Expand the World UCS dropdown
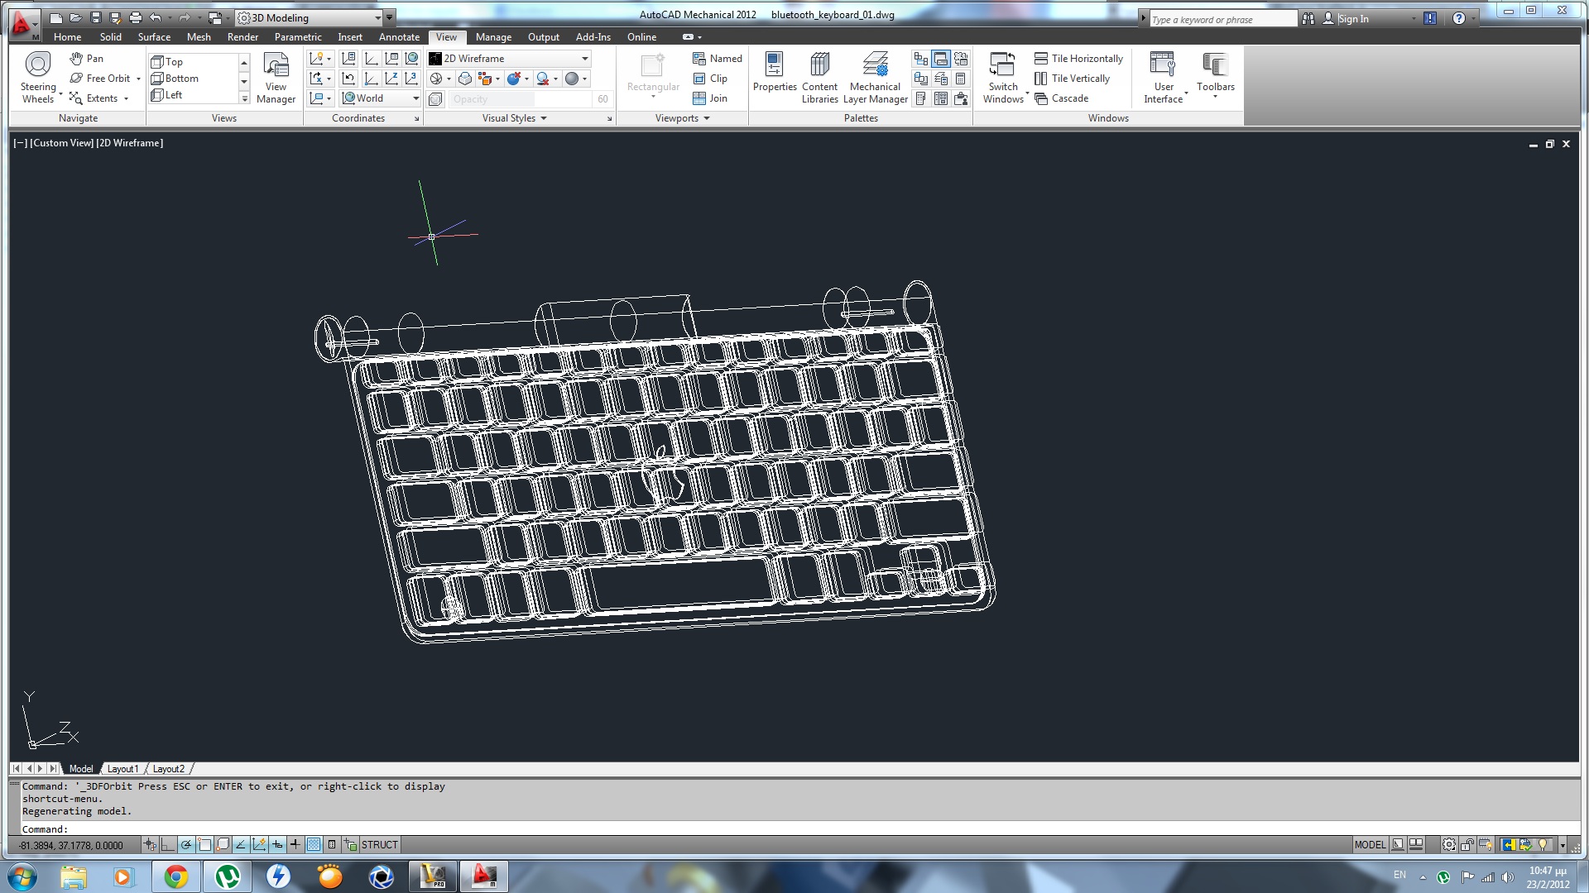The height and width of the screenshot is (893, 1589). 415,98
